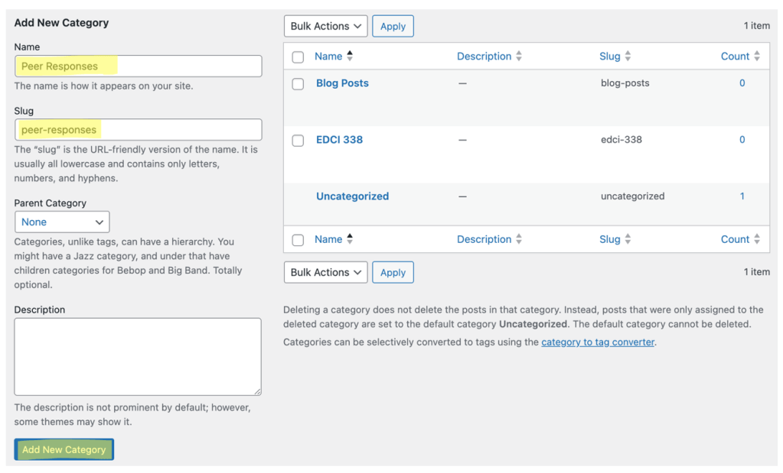Open the category to tag converter link

pyautogui.click(x=598, y=342)
